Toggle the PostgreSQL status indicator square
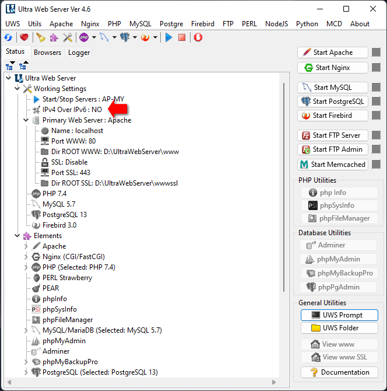The height and width of the screenshot is (391, 387). point(376,101)
